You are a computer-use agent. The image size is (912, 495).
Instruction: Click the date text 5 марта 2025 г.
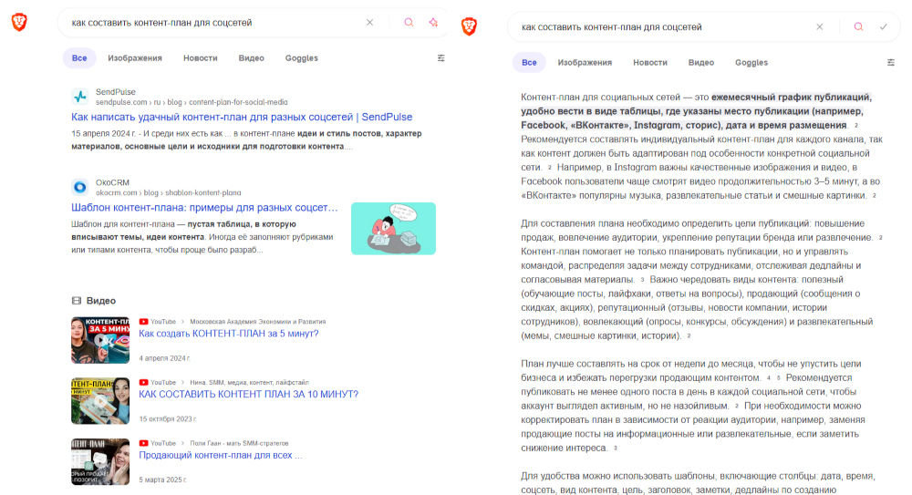[163, 480]
